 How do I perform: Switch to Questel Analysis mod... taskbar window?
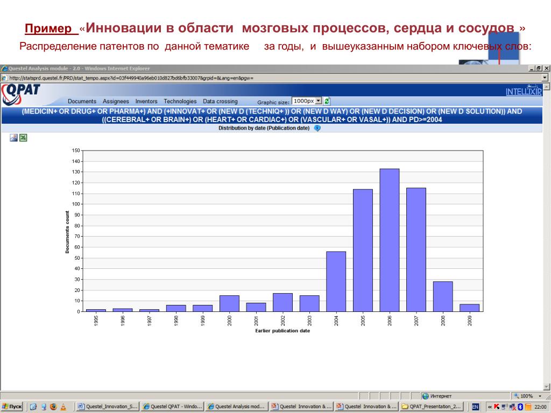pyautogui.click(x=237, y=407)
